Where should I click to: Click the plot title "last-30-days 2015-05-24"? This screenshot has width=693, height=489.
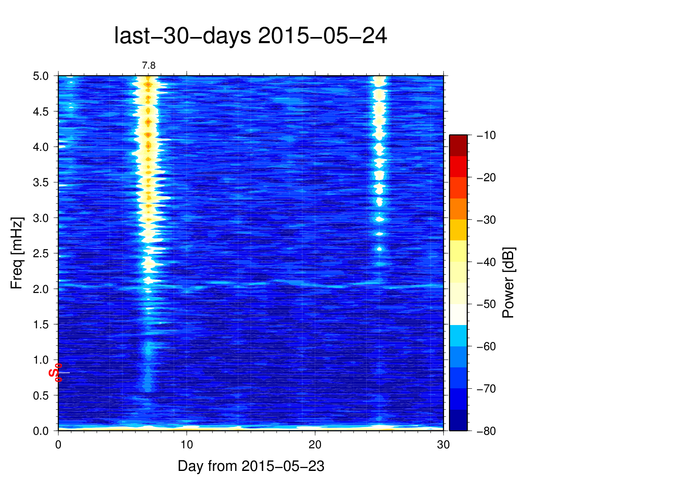250,36
